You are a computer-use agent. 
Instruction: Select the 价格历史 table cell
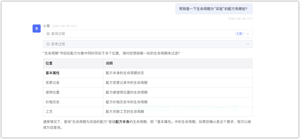73,102
